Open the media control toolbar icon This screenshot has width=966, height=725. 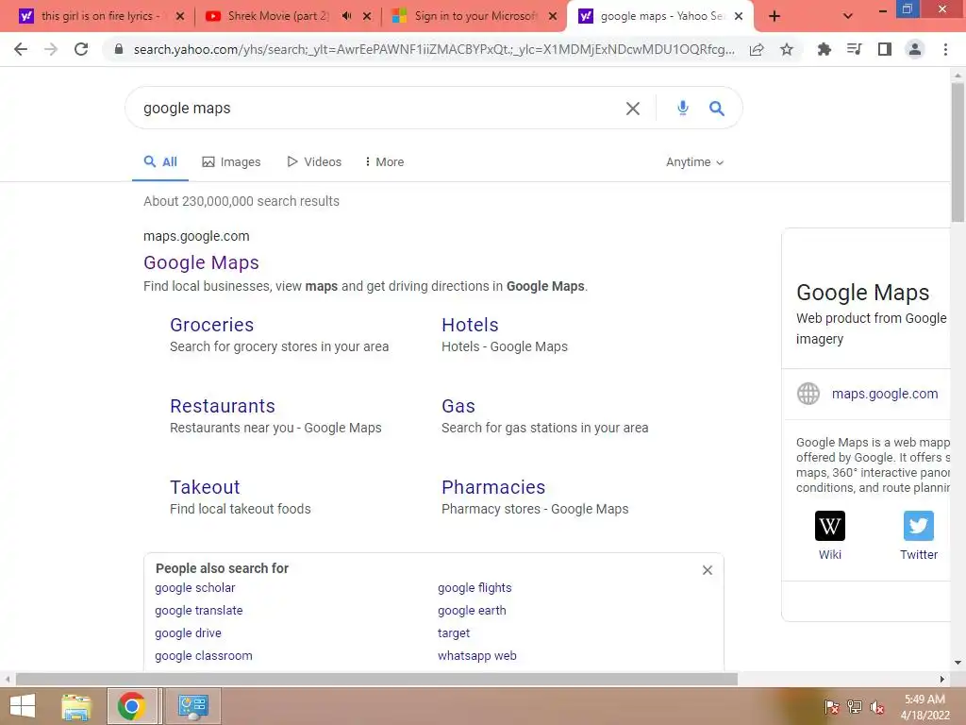tap(854, 49)
